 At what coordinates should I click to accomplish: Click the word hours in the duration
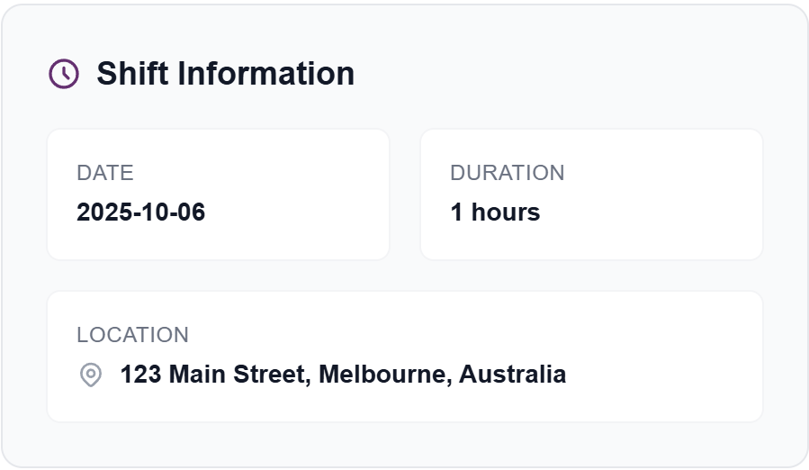pos(506,212)
